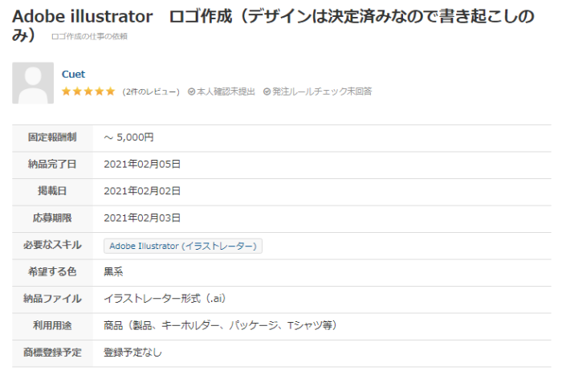562x375 pixels.
Task: Click the third orange rating star
Action: (88, 92)
